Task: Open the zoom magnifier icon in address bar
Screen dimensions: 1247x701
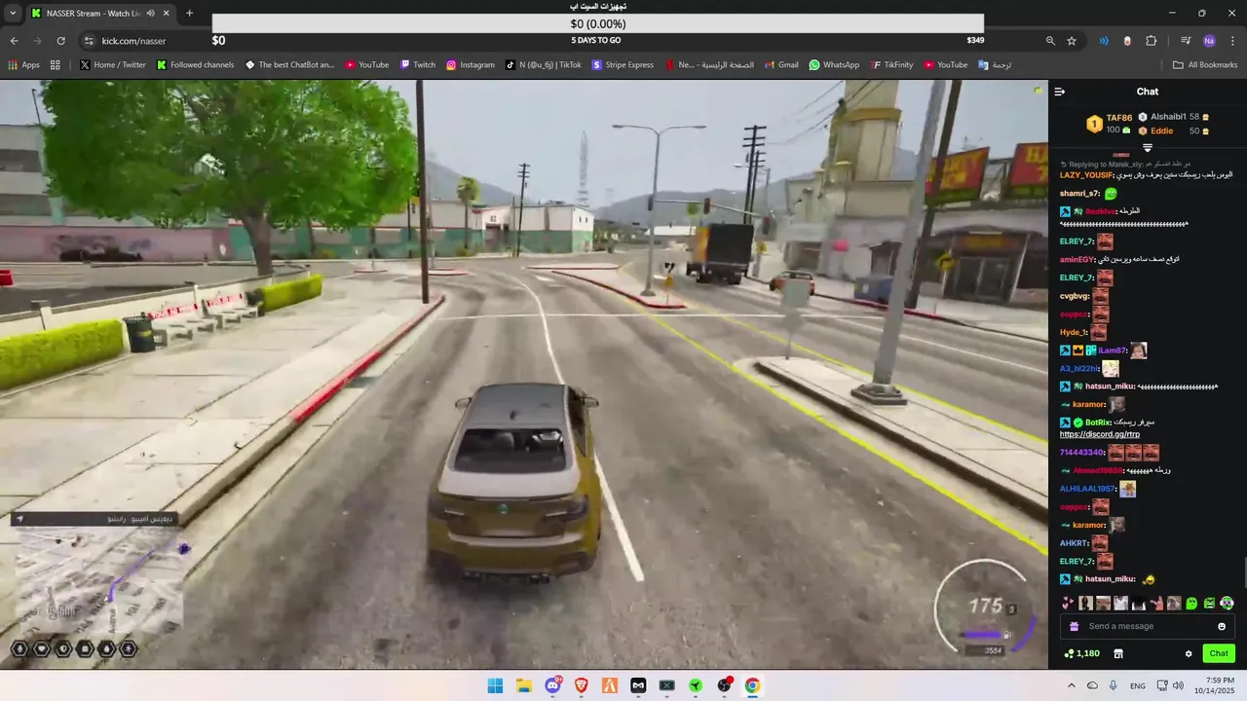Action: click(x=1050, y=41)
